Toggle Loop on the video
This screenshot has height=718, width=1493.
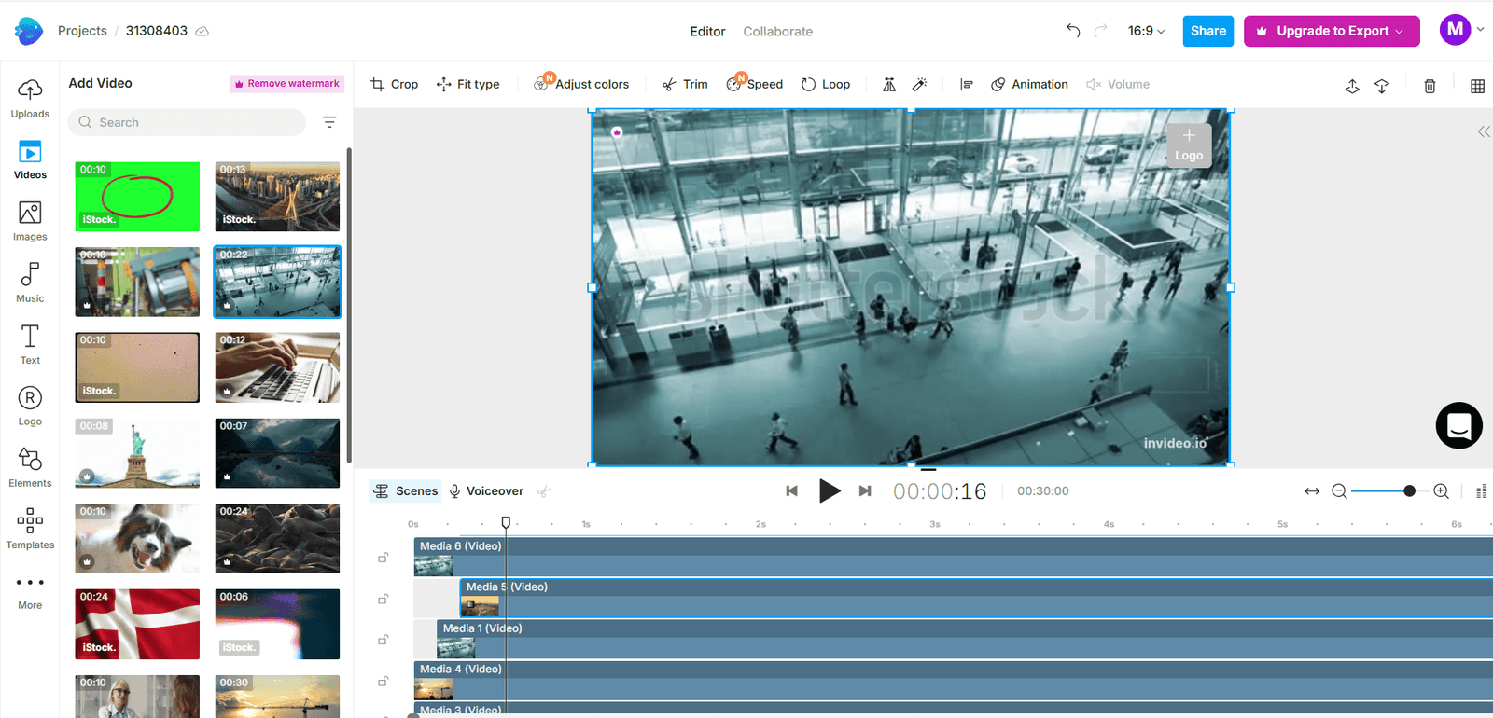click(826, 84)
